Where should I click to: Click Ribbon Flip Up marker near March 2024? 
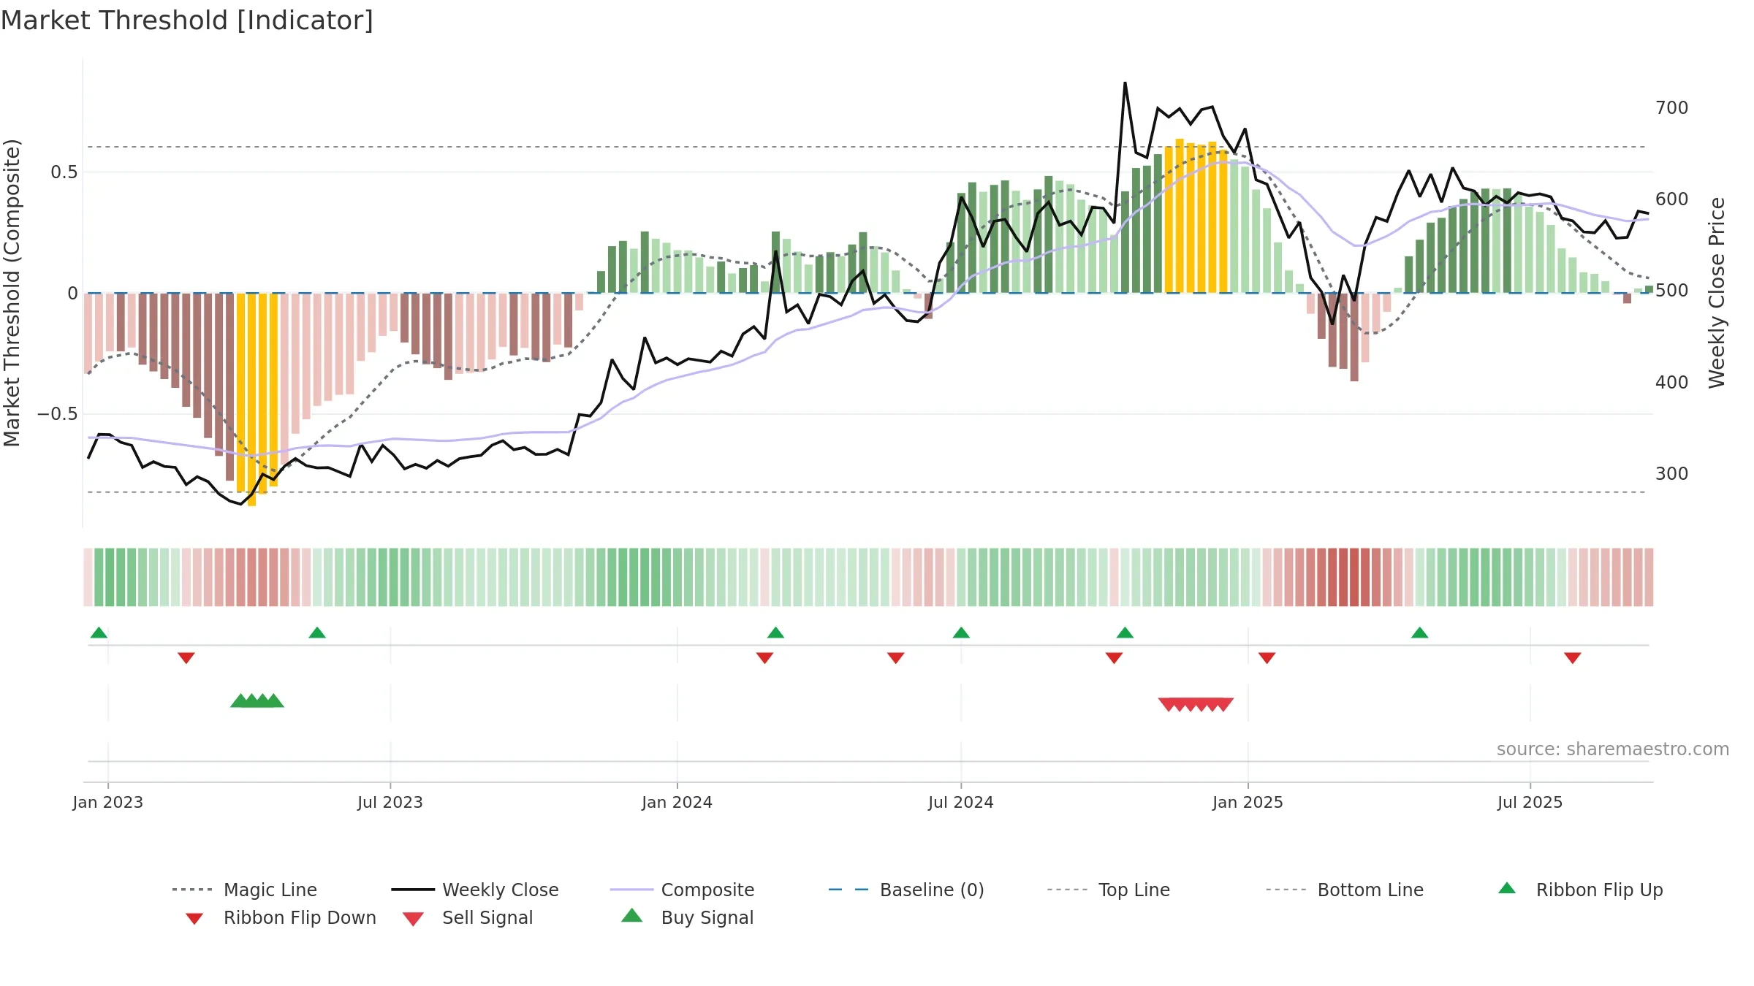coord(775,633)
